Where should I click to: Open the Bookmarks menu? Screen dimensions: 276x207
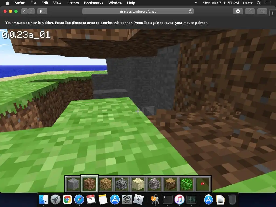tap(94, 3)
